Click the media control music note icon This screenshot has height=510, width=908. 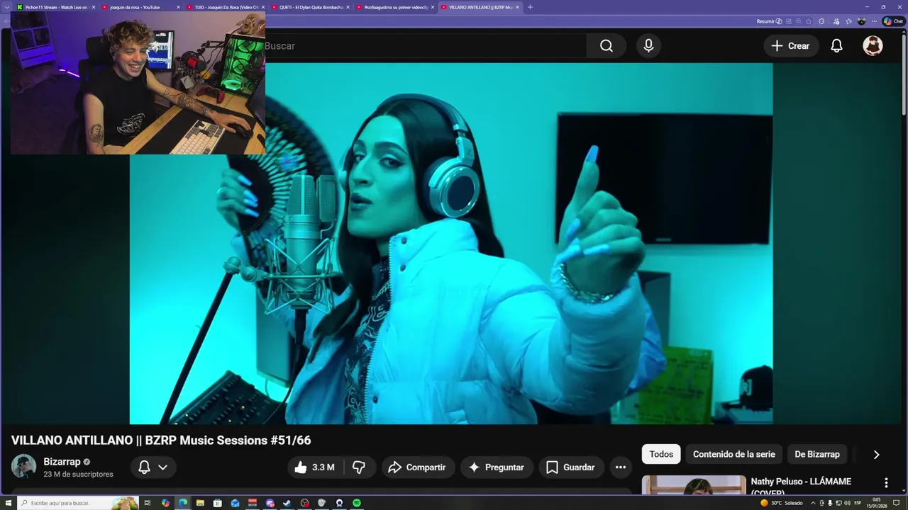[836, 21]
